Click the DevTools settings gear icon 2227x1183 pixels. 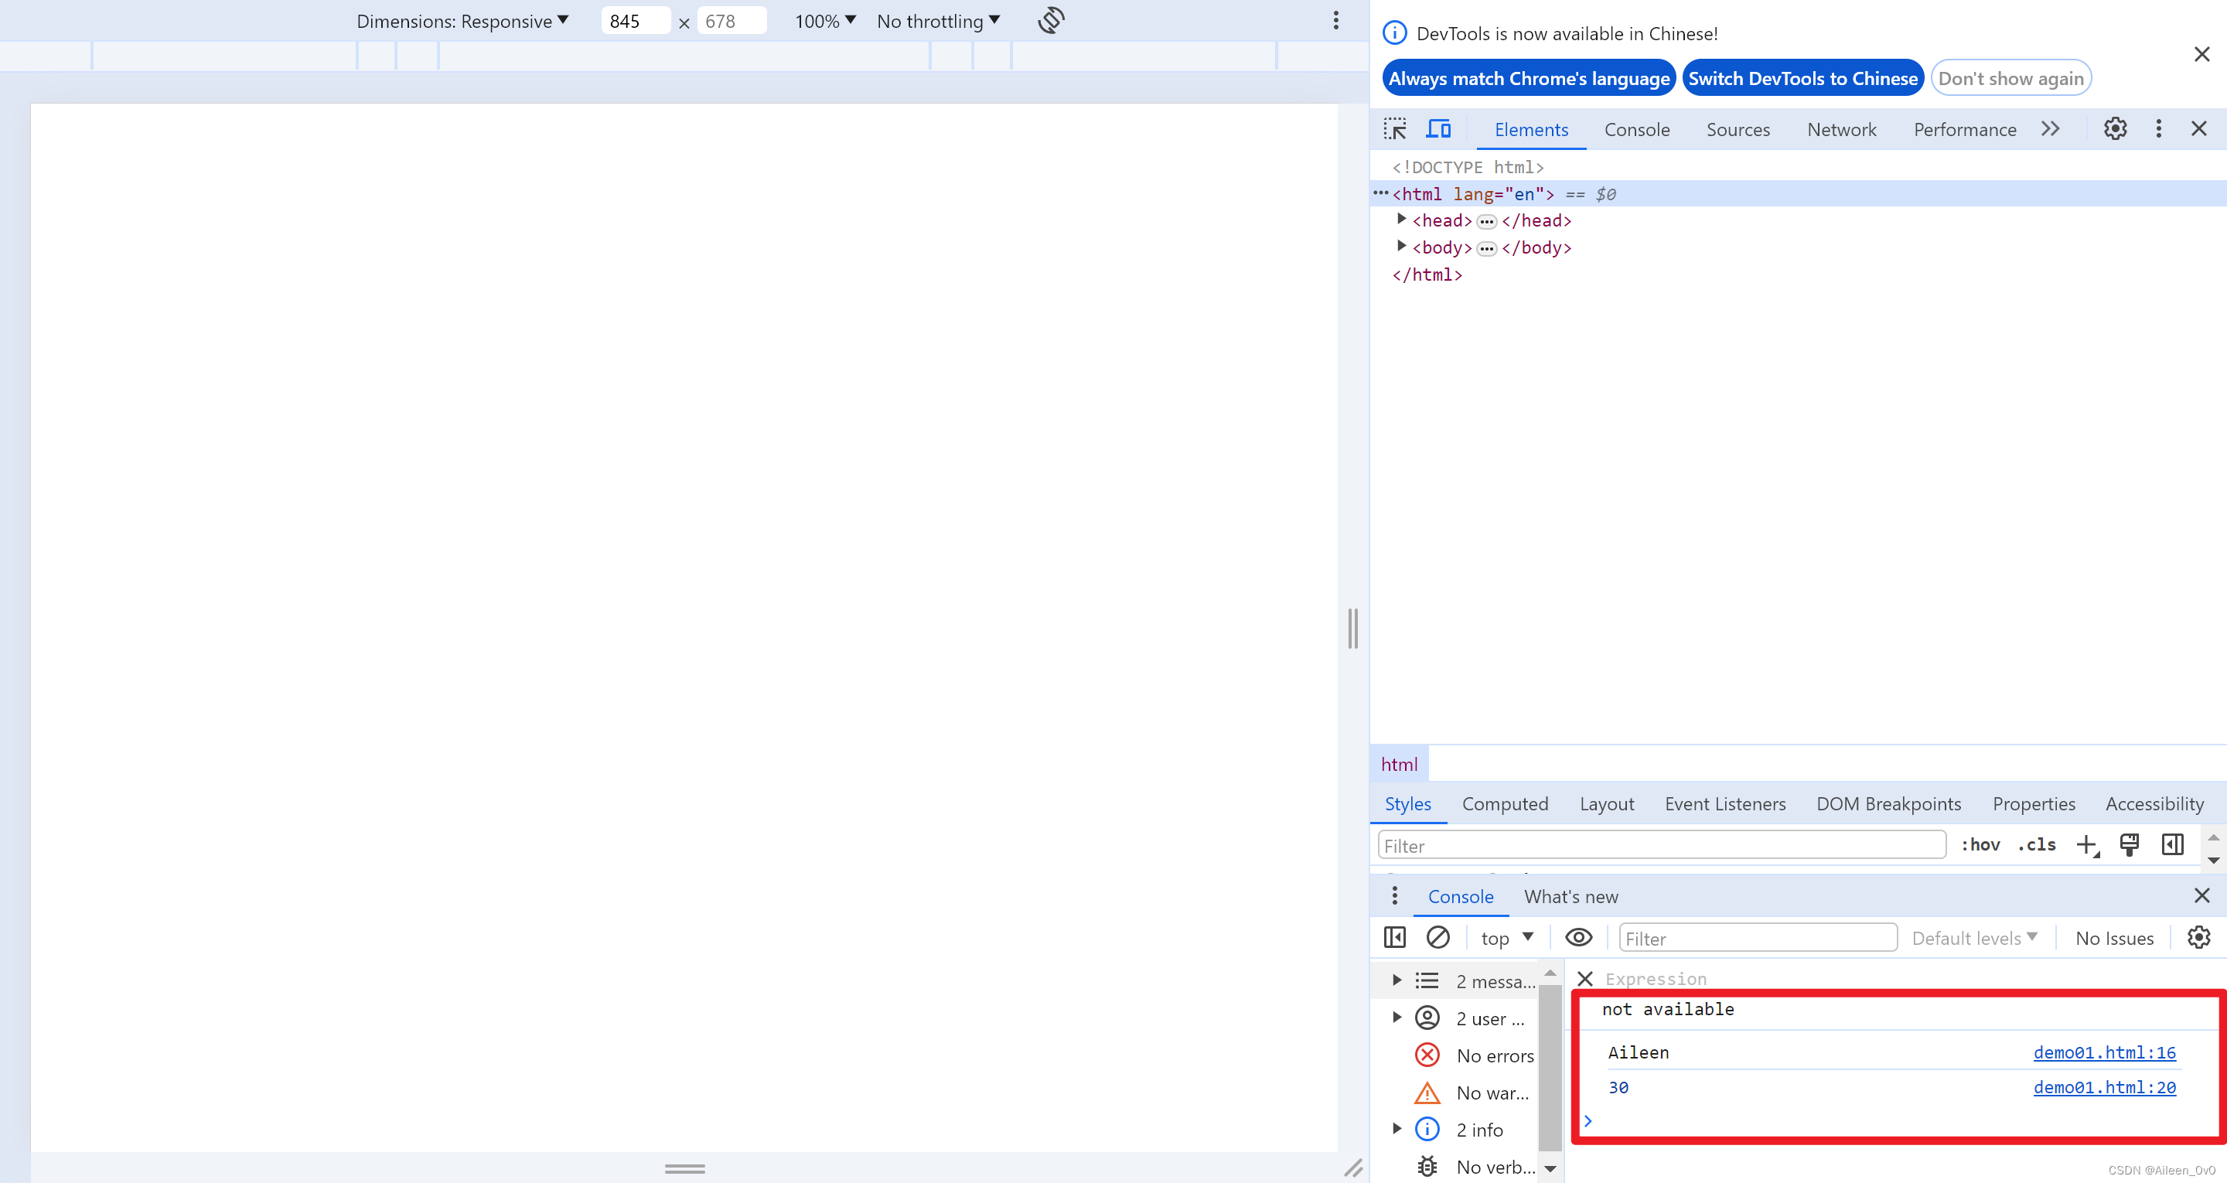[x=2113, y=130]
